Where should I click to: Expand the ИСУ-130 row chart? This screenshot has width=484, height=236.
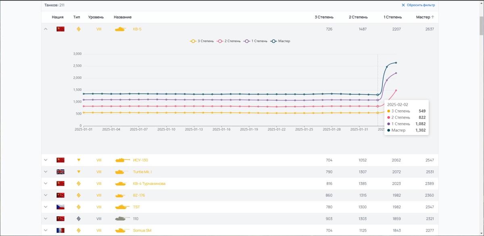(46, 160)
